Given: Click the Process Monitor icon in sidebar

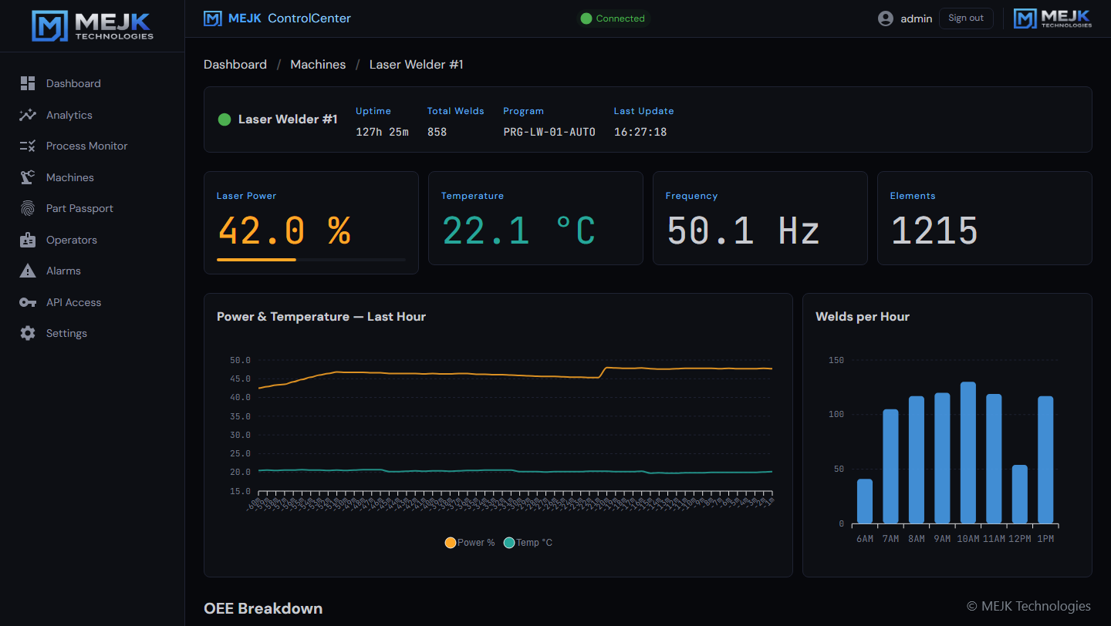Looking at the screenshot, I should click(28, 146).
